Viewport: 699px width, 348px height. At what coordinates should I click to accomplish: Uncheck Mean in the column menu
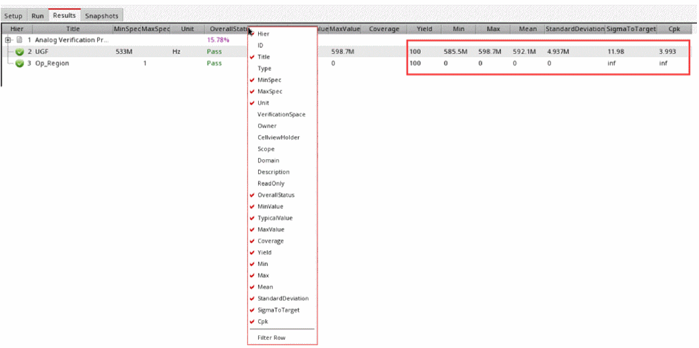(x=282, y=287)
